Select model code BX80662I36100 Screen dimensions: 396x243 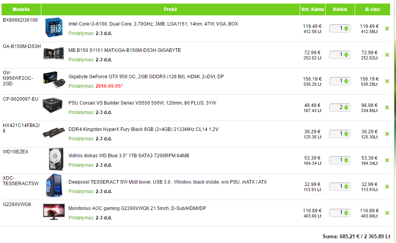point(20,20)
